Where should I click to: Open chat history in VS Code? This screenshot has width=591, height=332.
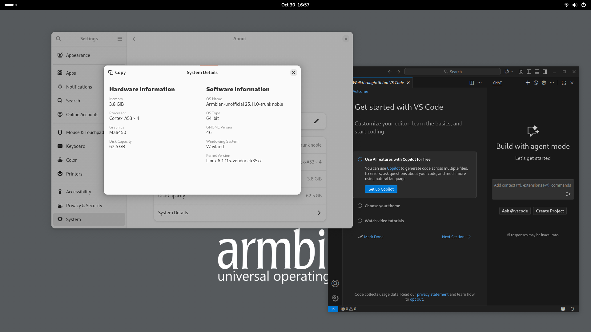pos(536,83)
